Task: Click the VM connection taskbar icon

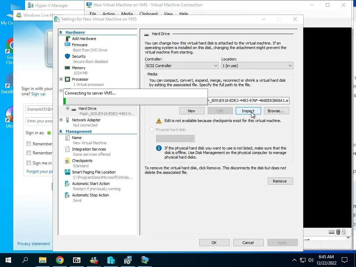Action: (145, 260)
